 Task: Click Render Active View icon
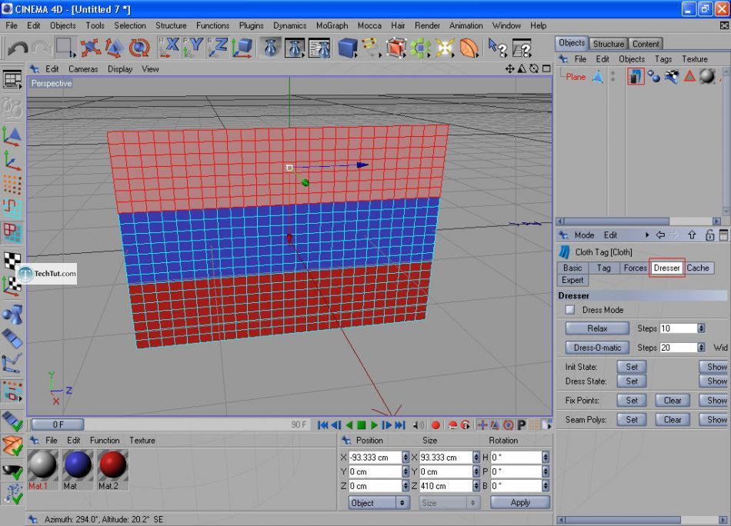click(270, 48)
